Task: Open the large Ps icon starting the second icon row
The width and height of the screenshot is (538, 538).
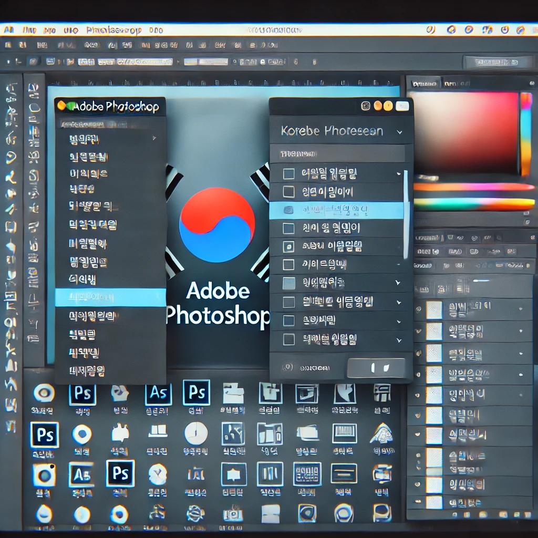Action: point(45,434)
